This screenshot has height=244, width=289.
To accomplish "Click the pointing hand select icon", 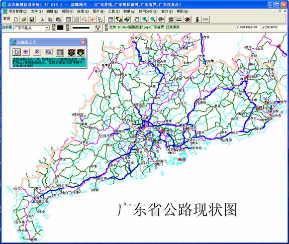I will tap(100, 19).
